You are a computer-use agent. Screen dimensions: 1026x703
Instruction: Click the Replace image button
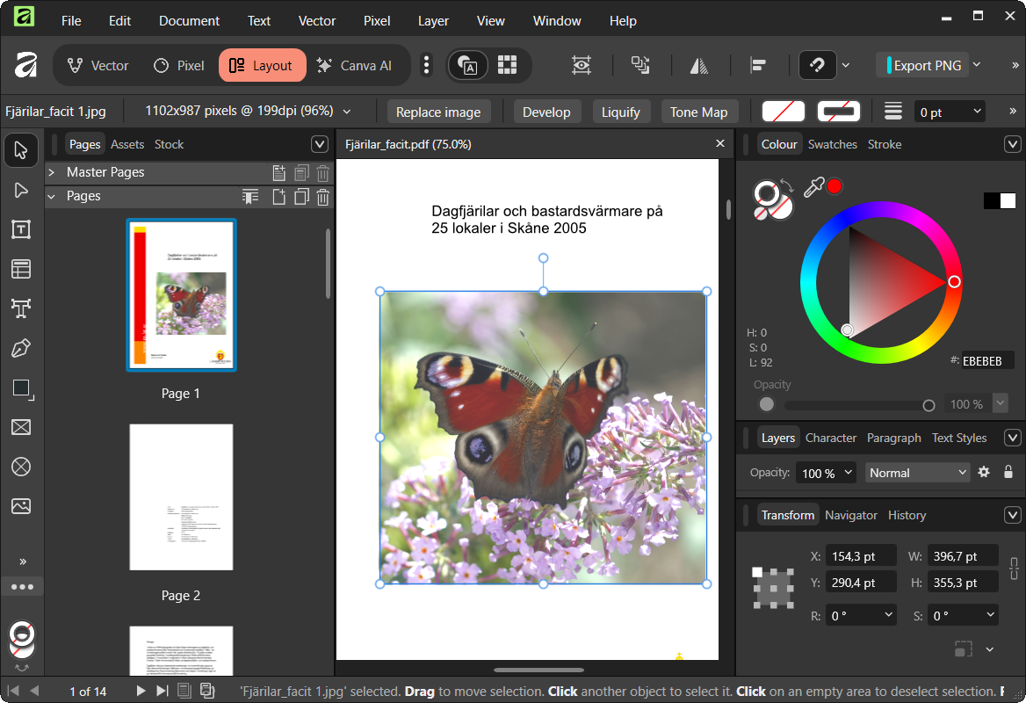[438, 112]
